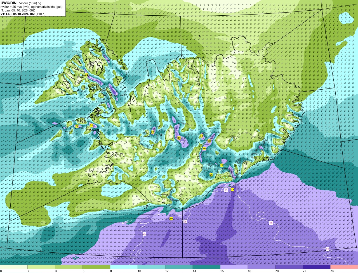Select the yellow gust label "28"
Viewport: 358px width, 273px height.
209,141
